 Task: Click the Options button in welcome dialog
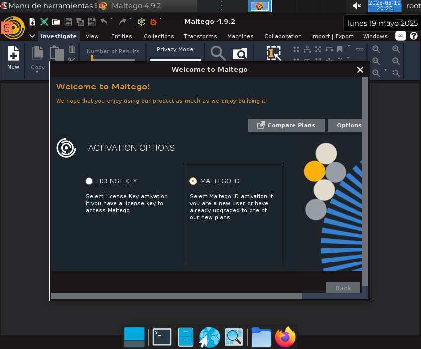pos(349,125)
